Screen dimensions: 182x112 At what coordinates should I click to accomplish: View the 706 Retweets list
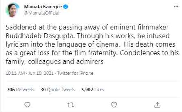coord(21,90)
